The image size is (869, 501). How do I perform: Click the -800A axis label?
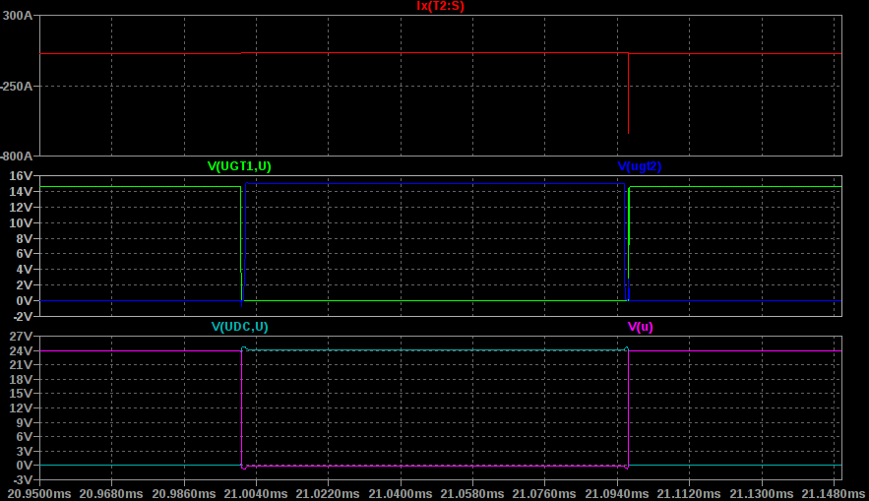click(17, 157)
